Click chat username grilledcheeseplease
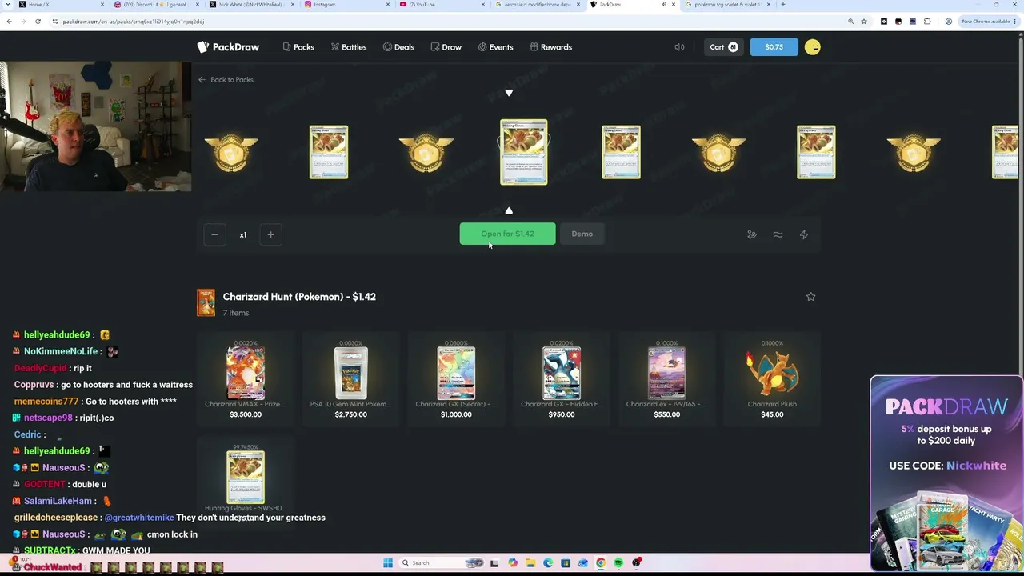 tap(57, 518)
